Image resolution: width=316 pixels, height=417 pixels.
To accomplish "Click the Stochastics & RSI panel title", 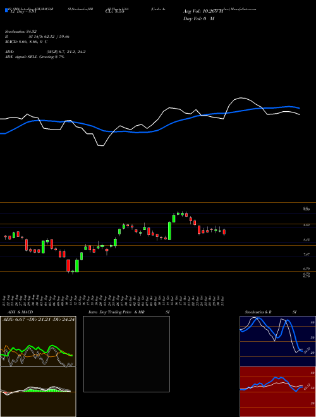I will coord(270,312).
